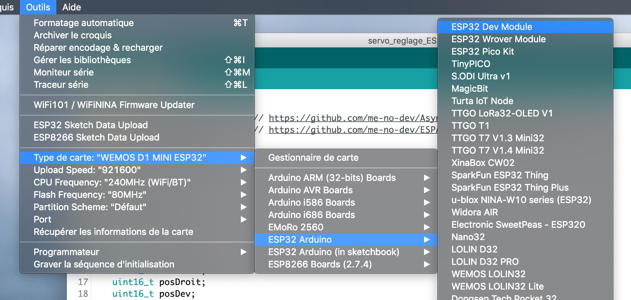
Task: Run ESP8266 Sketch Data Upload
Action: tap(137, 137)
